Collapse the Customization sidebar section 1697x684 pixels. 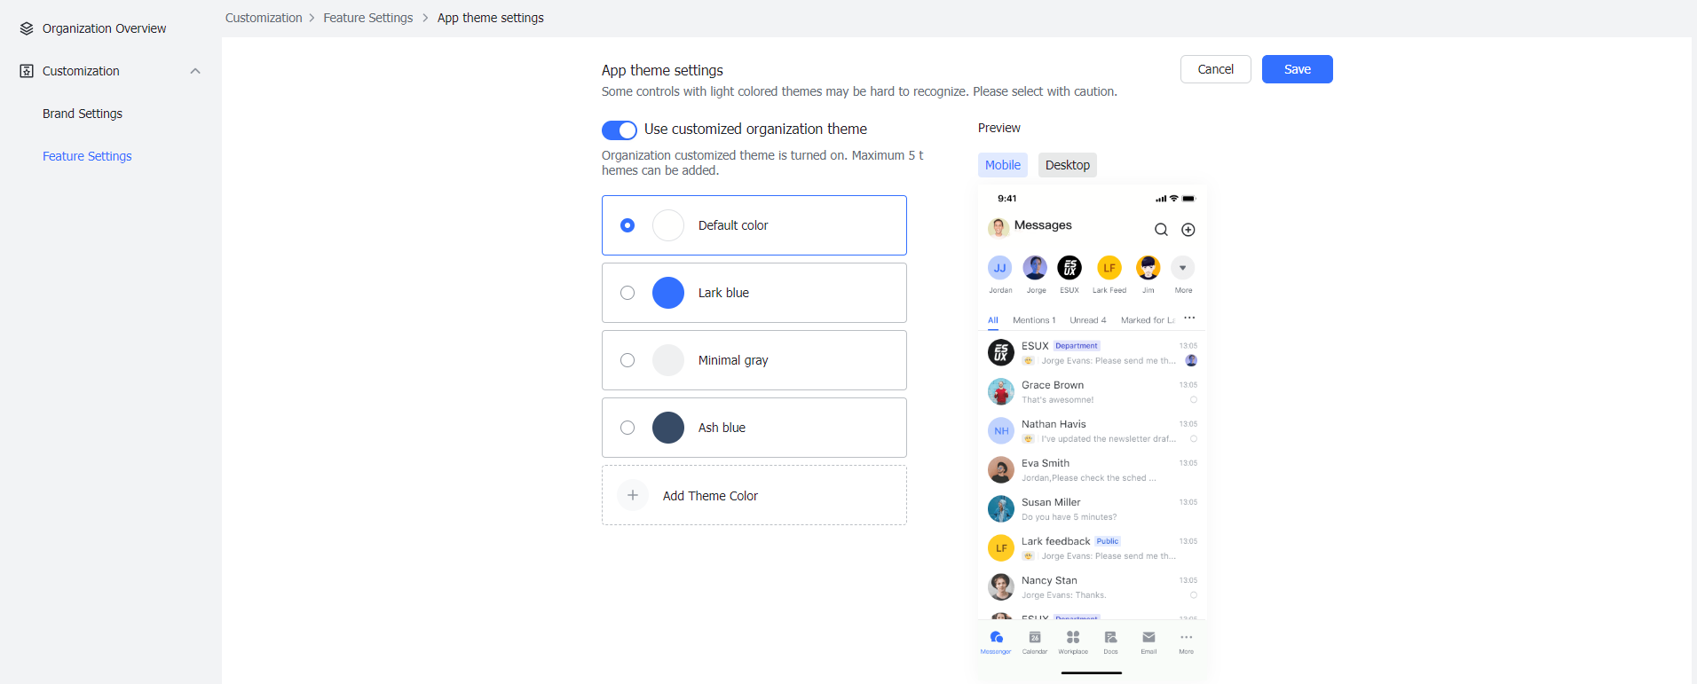pos(195,71)
